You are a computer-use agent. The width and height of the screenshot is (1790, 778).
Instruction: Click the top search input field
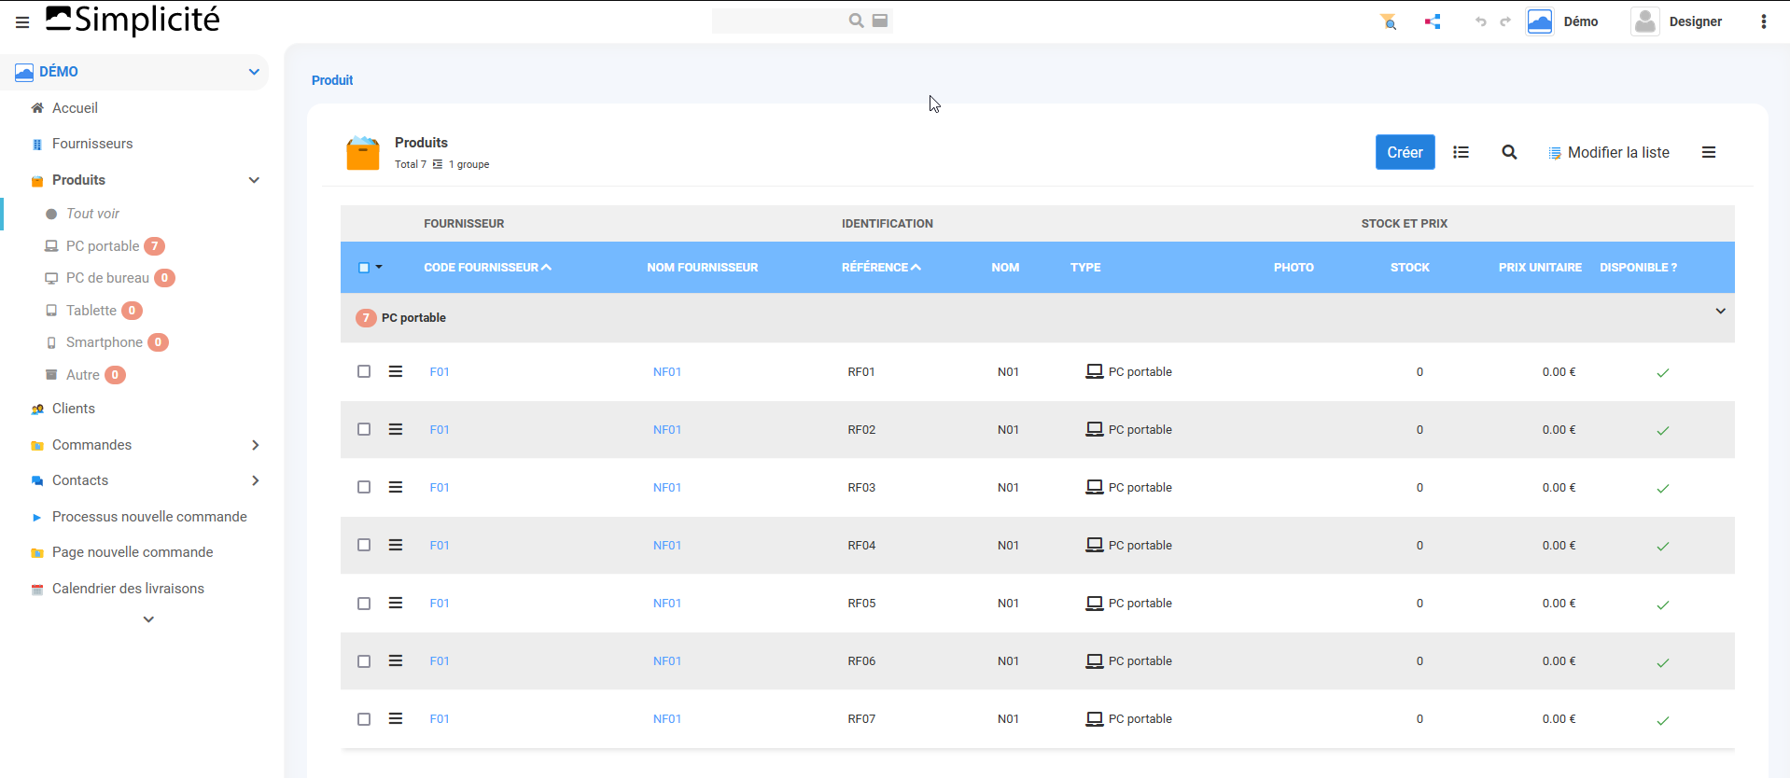tap(779, 21)
